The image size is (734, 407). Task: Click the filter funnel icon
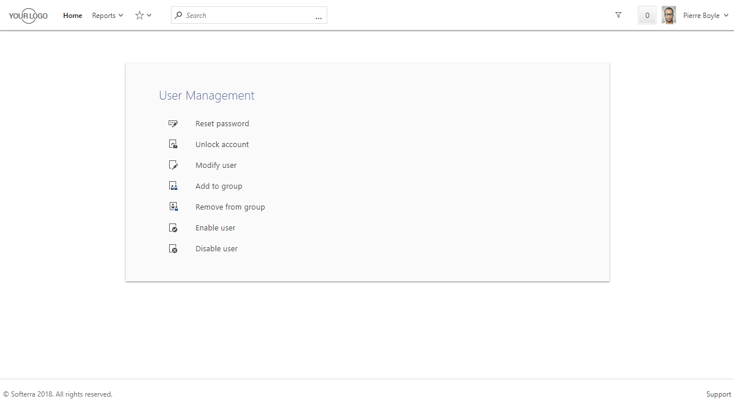[x=618, y=16]
